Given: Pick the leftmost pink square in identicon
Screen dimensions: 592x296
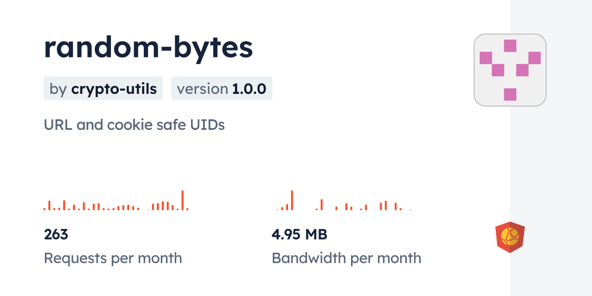Looking at the screenshot, I should click(x=486, y=58).
